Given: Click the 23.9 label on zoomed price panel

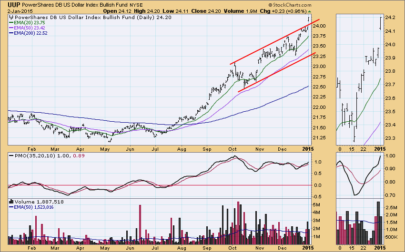Looking at the screenshot, I should [390, 58].
